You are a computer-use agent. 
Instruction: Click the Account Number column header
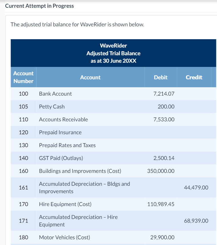[x=23, y=77]
